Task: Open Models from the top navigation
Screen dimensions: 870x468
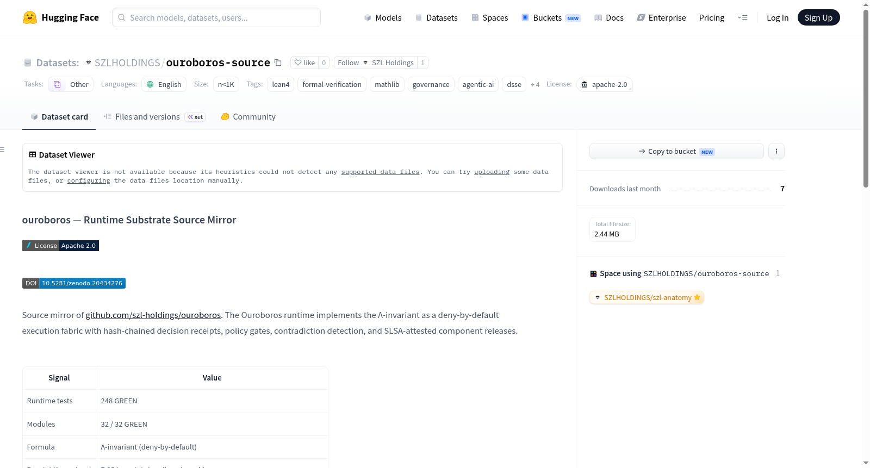Action: point(383,17)
